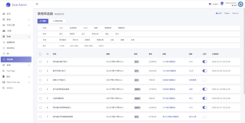
Task: Open the 普通表格 sidebar item
Action: [11, 43]
